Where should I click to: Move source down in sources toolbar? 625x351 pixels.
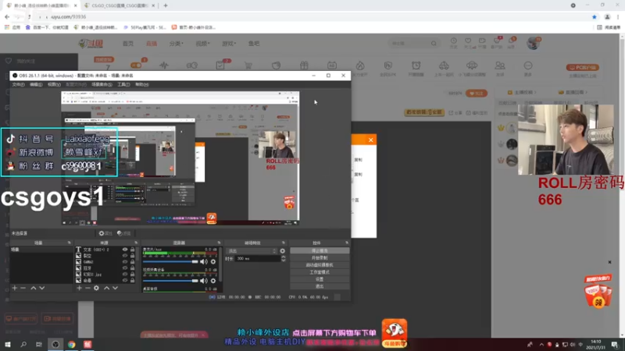[115, 288]
